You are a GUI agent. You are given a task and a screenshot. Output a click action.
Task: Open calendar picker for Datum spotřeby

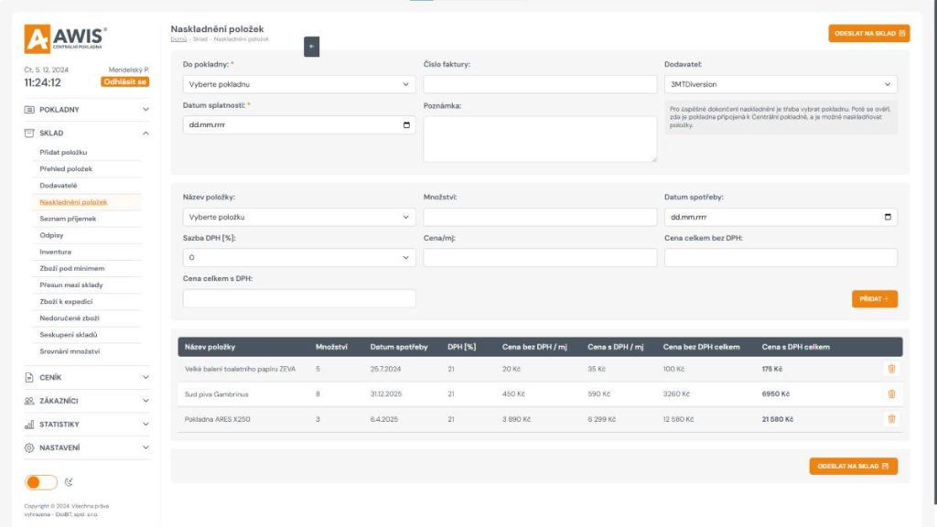click(888, 217)
